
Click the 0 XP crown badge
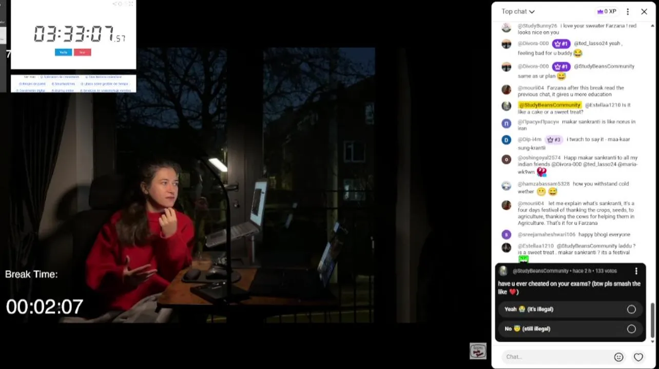click(606, 11)
